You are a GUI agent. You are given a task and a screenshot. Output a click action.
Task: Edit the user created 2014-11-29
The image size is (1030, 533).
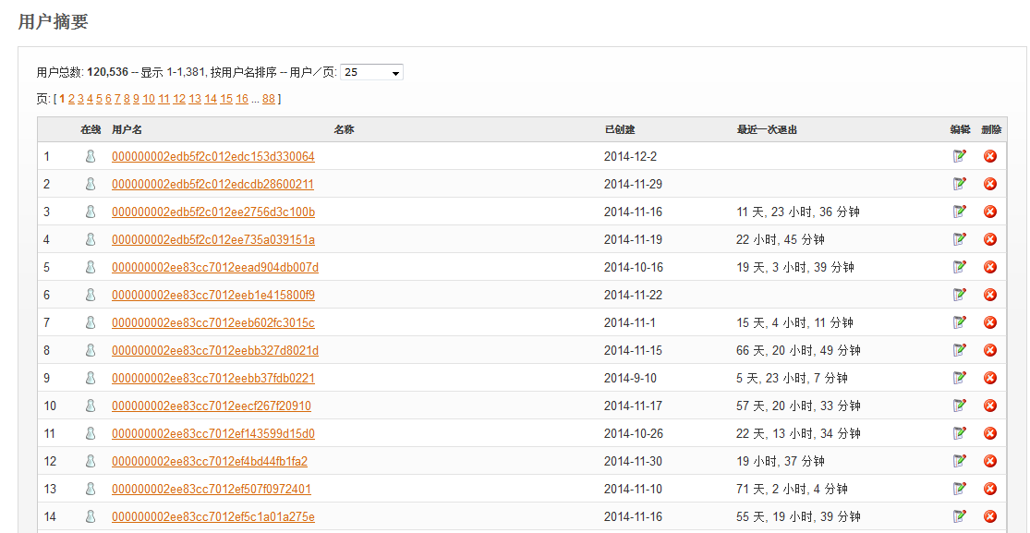(x=960, y=183)
